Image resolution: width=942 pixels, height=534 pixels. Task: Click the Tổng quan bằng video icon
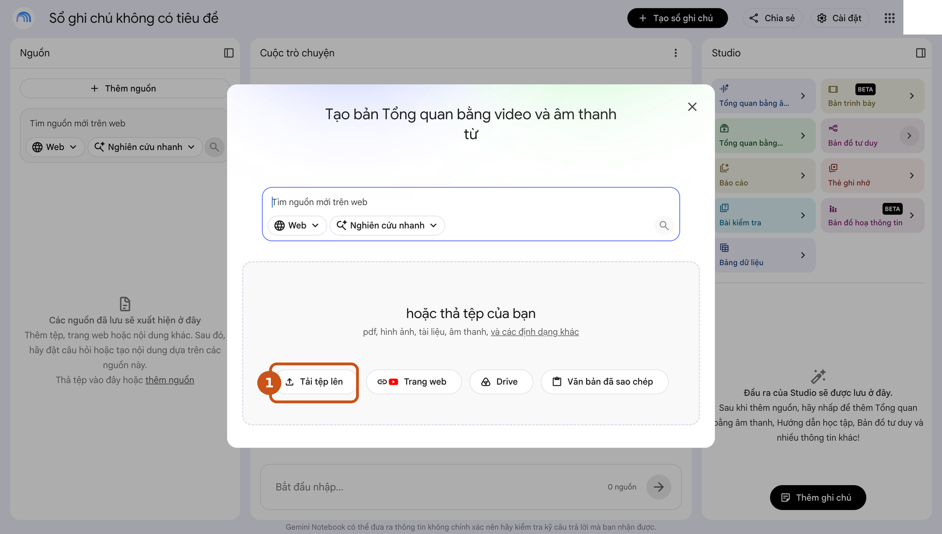click(x=724, y=128)
